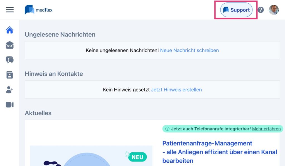Open the Support chat button

click(236, 10)
